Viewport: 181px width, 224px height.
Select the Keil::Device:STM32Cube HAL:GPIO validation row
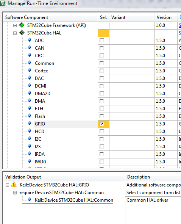(x=54, y=185)
